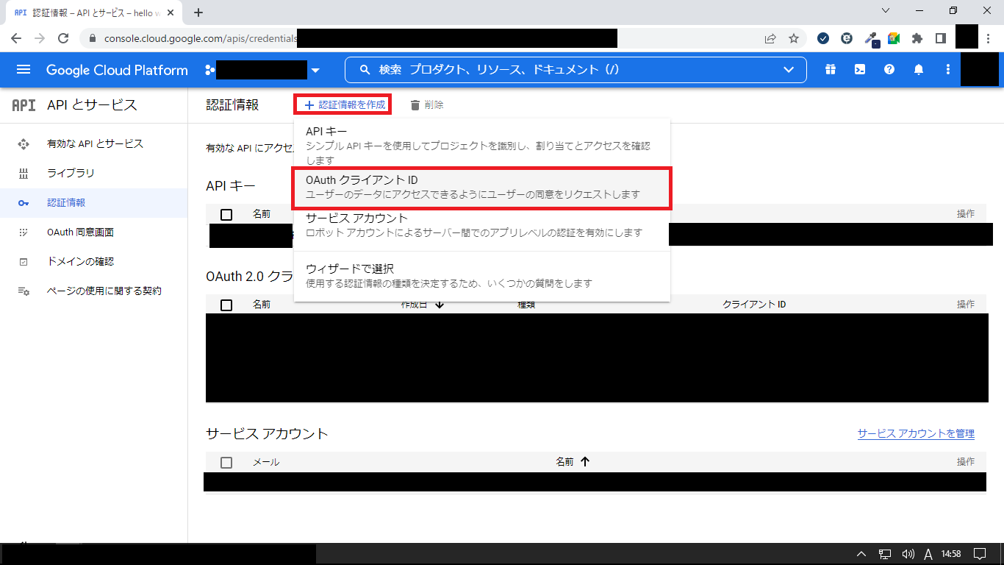
Task: Check the select-all box in OAuth 2.0 table
Action: [x=226, y=305]
